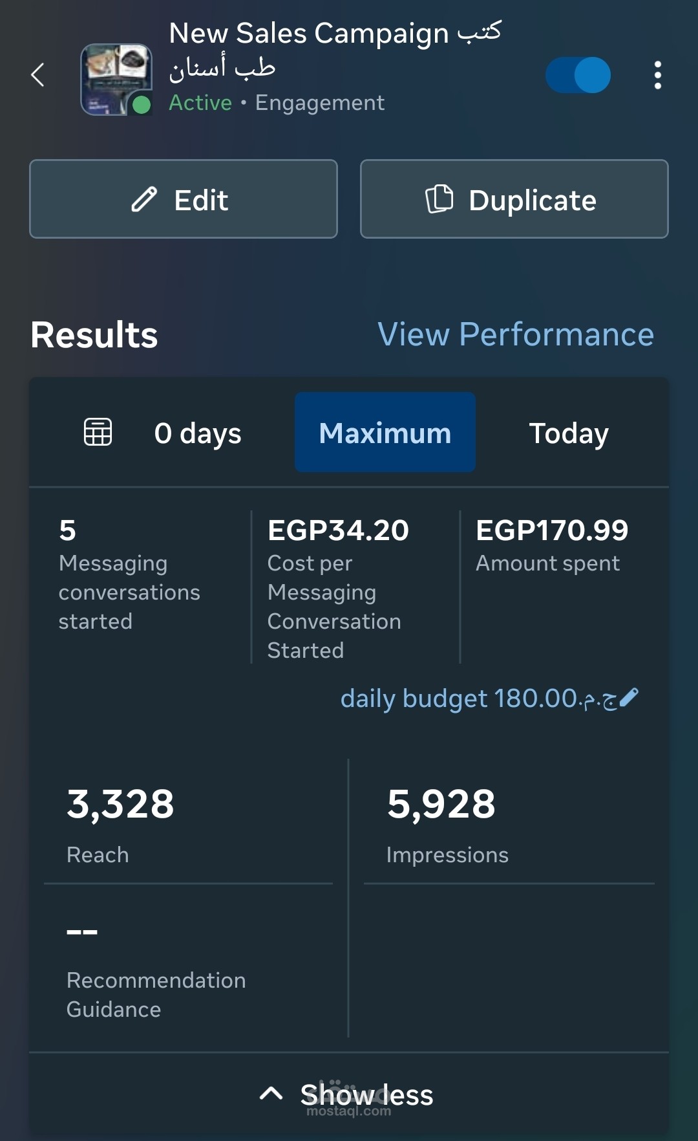Open the campaign ad thumbnail image
The image size is (698, 1141).
pyautogui.click(x=115, y=78)
